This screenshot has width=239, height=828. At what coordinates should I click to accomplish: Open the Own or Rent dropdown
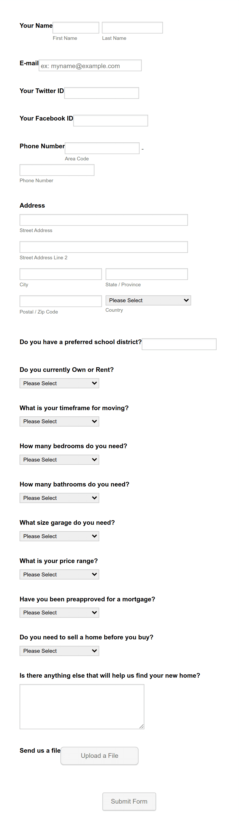(x=59, y=383)
